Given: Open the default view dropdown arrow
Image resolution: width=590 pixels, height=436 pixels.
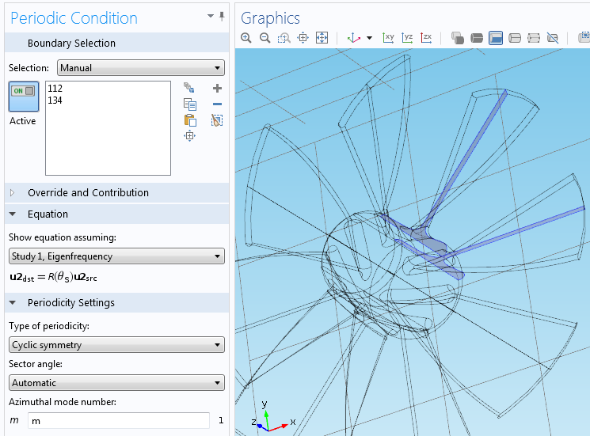Looking at the screenshot, I should pos(370,38).
